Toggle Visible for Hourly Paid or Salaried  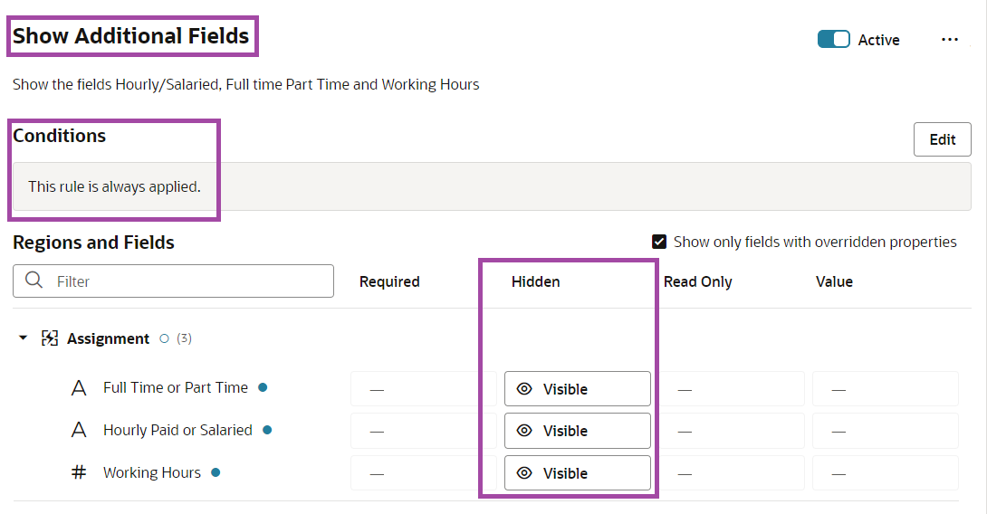click(577, 431)
